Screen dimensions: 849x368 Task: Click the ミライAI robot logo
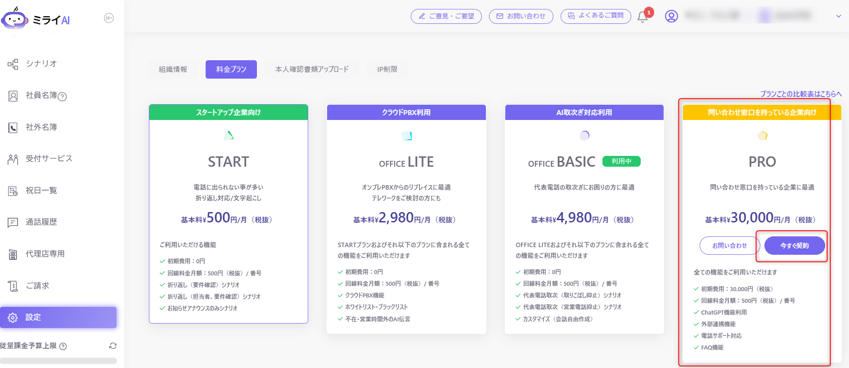[x=15, y=19]
